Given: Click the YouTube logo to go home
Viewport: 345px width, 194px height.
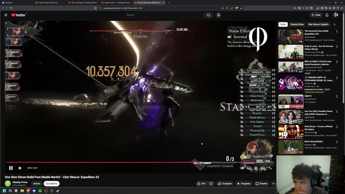Looking at the screenshot, I should pyautogui.click(x=18, y=15).
